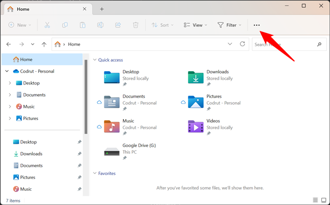
Task: Collapse the Quick access section
Action: (x=94, y=60)
